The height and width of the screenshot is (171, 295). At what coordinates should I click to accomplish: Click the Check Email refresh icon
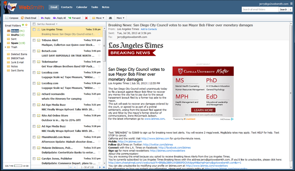click(x=22, y=18)
